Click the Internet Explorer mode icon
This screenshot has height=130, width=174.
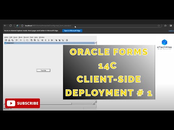click(17, 26)
